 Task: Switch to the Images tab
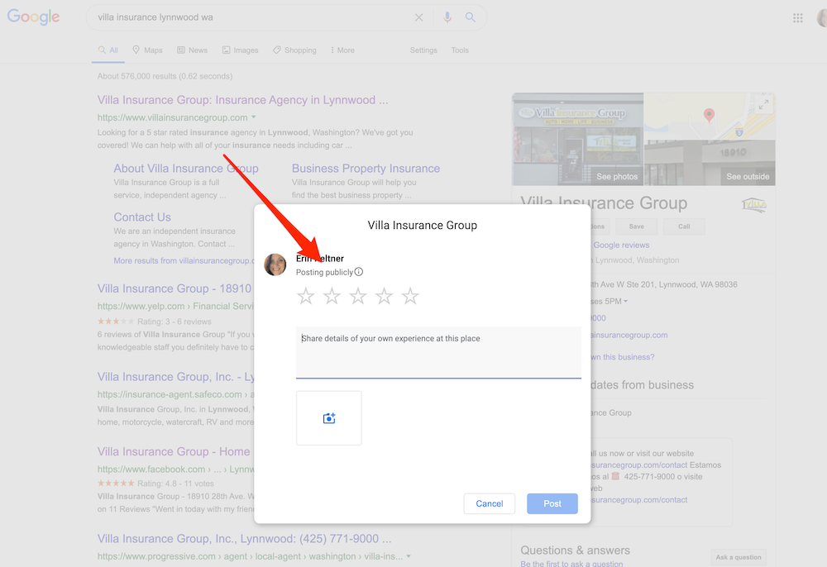pyautogui.click(x=240, y=50)
